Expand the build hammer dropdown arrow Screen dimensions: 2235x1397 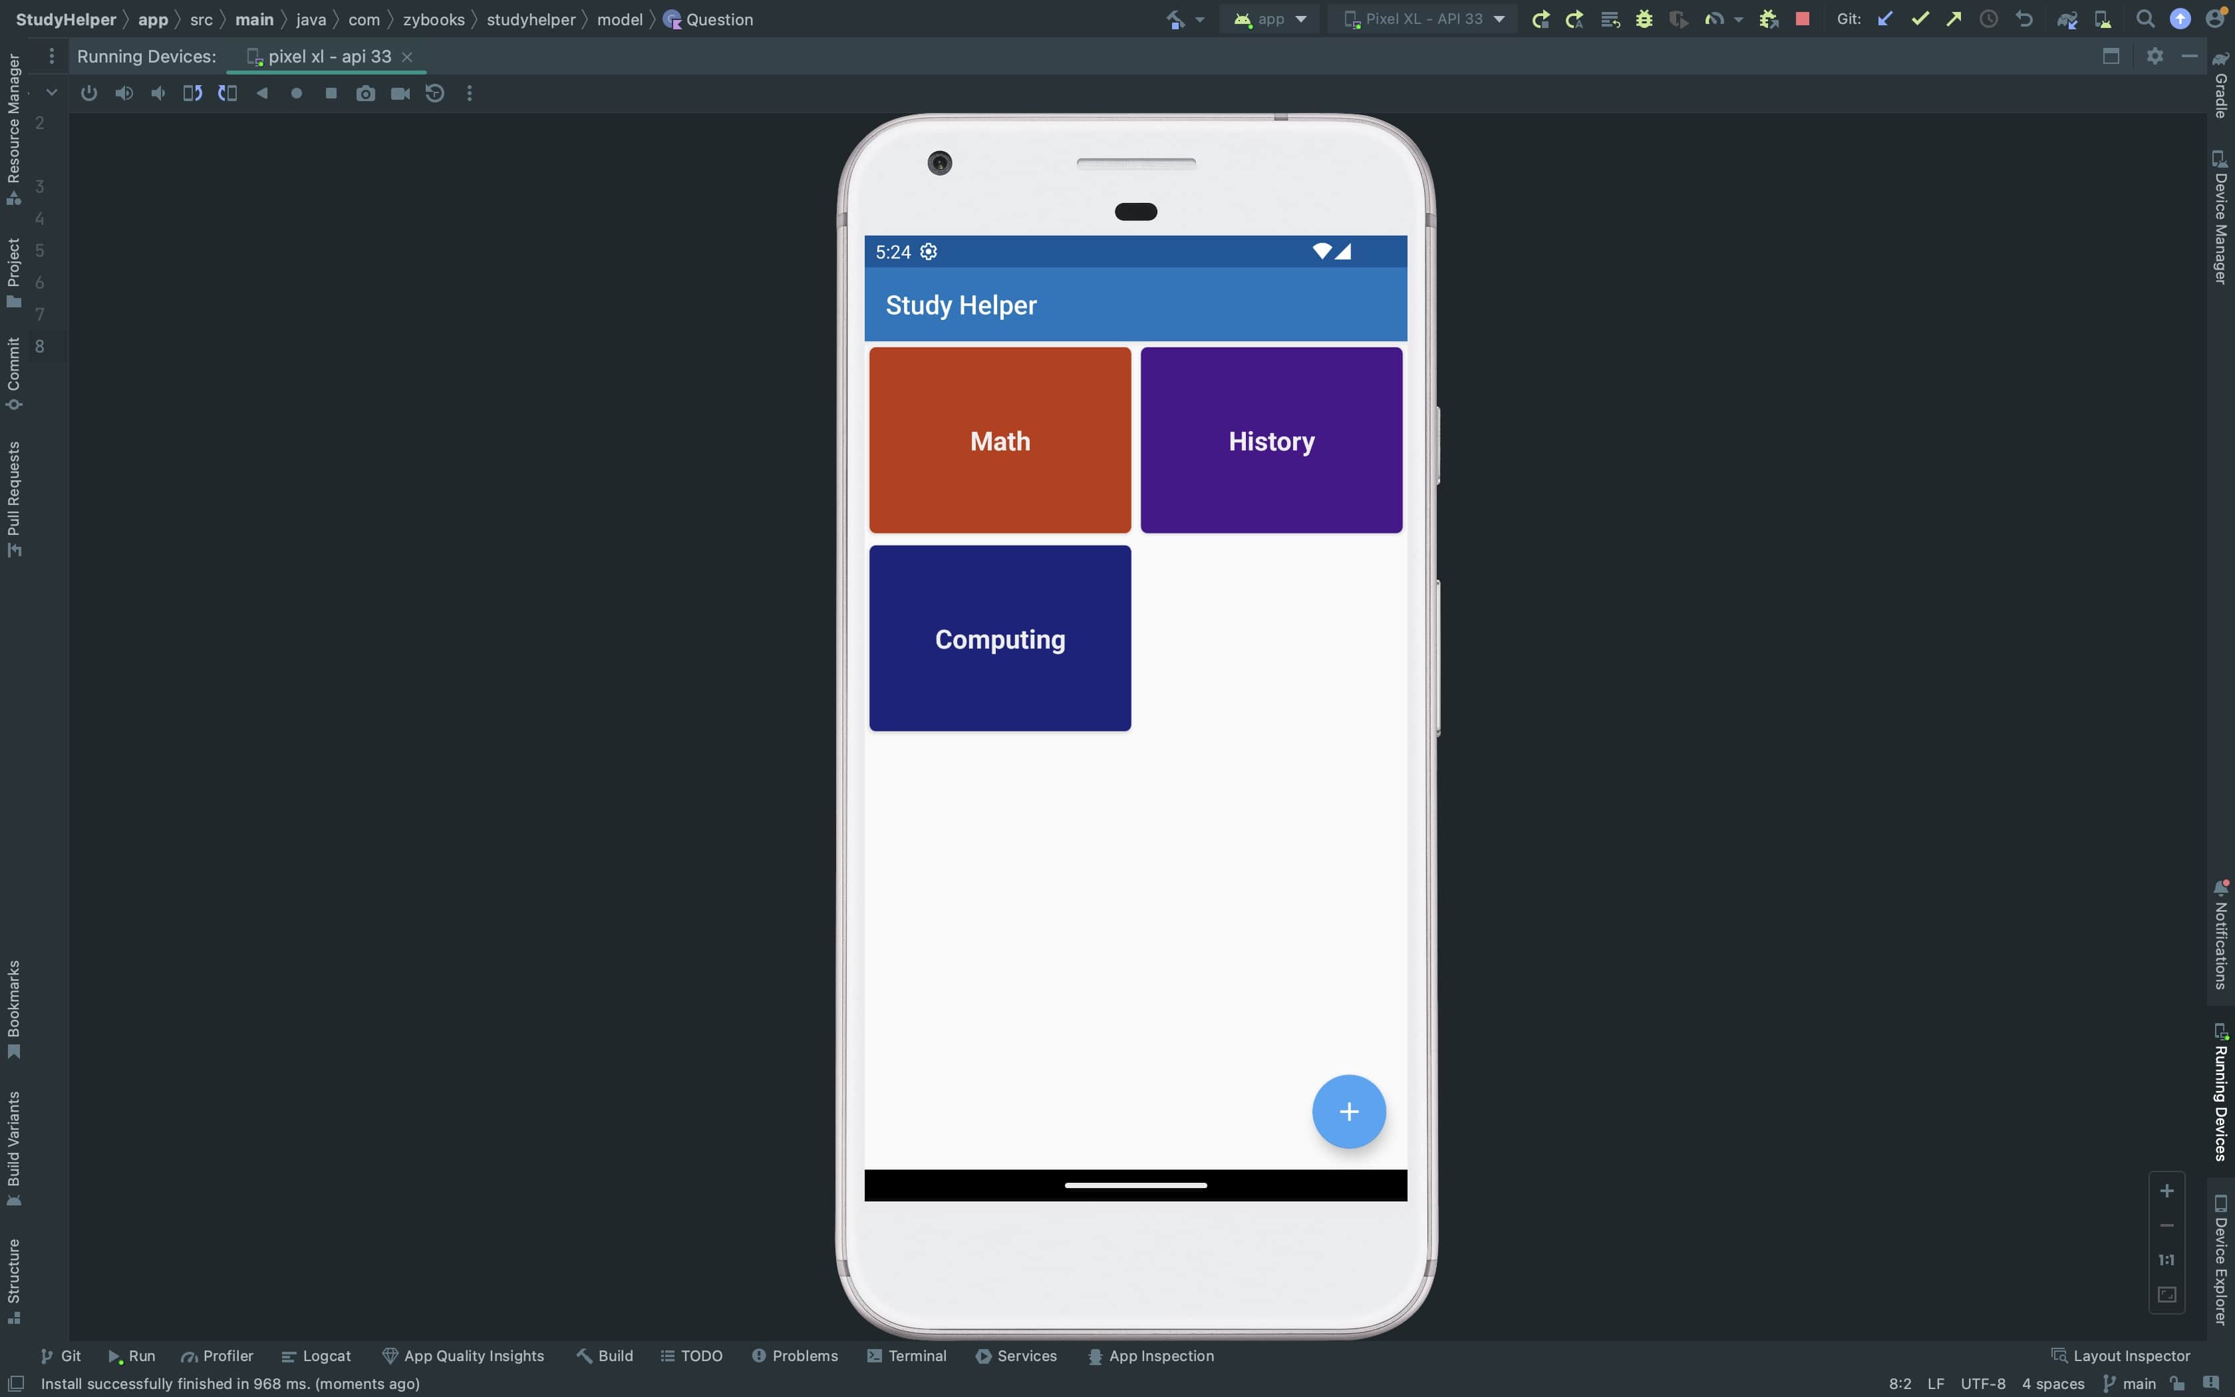coord(1200,19)
